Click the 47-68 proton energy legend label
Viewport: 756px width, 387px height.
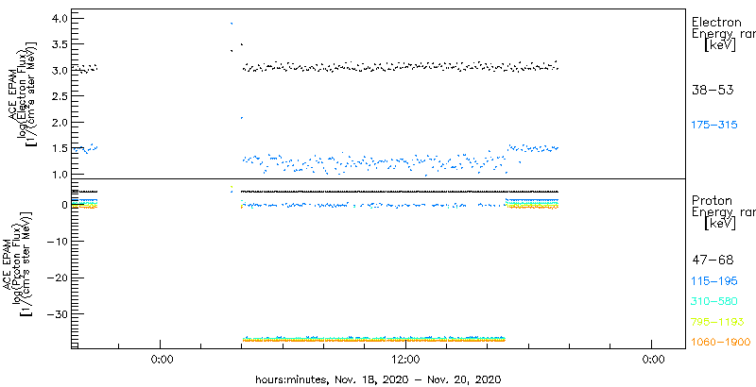click(713, 261)
